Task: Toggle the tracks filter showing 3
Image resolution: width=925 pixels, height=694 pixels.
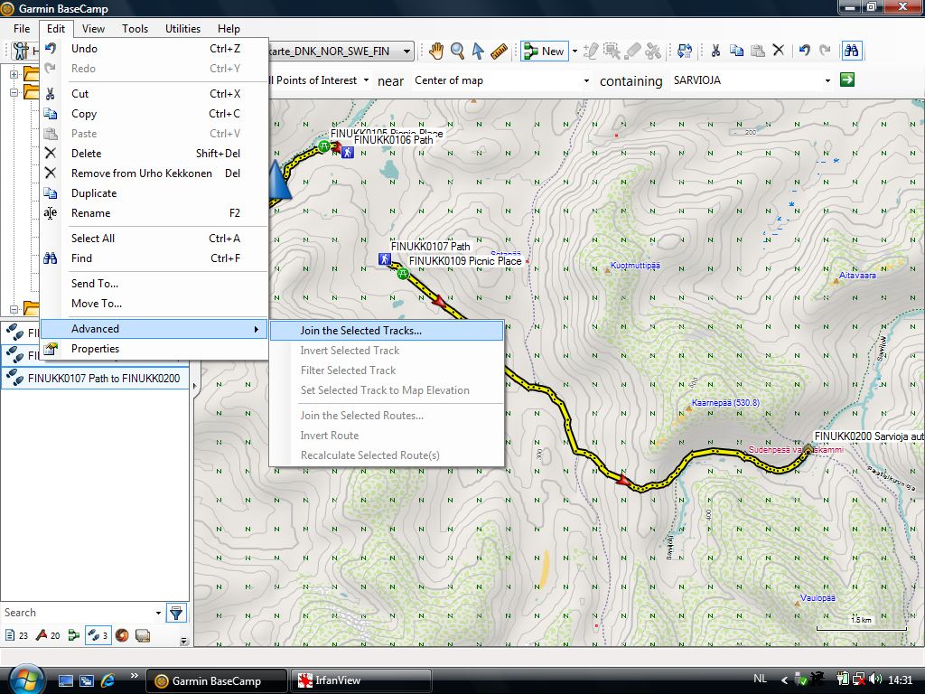Action: [97, 635]
